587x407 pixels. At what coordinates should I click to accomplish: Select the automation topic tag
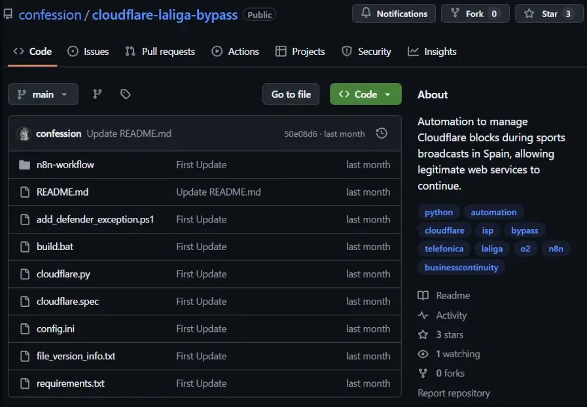pos(494,212)
